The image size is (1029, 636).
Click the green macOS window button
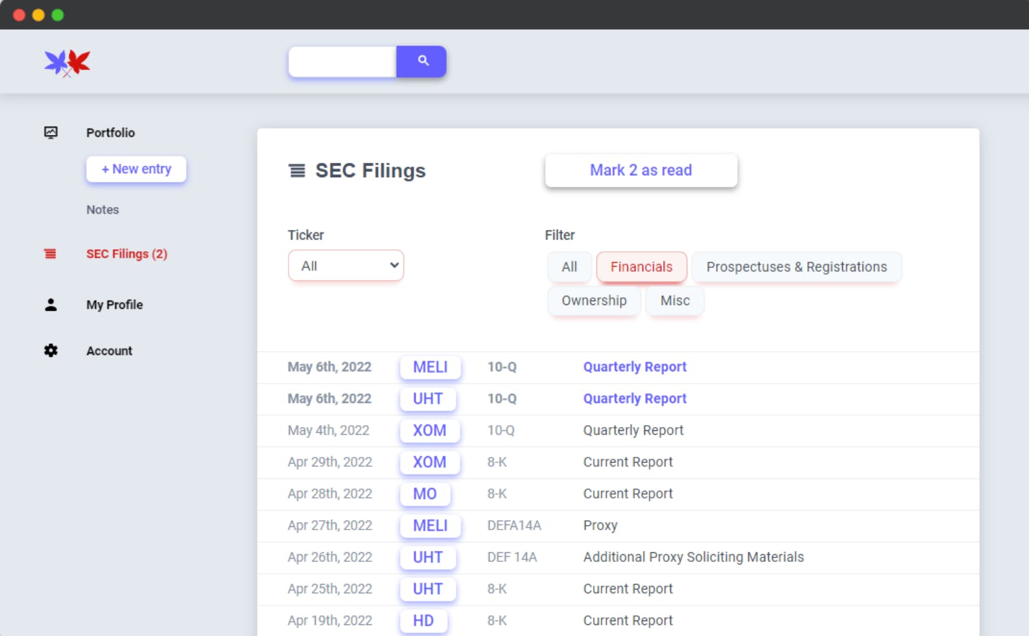pos(58,15)
